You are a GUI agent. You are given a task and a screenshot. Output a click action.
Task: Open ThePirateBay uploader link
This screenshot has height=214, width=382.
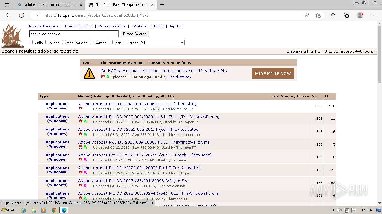pos(180,77)
